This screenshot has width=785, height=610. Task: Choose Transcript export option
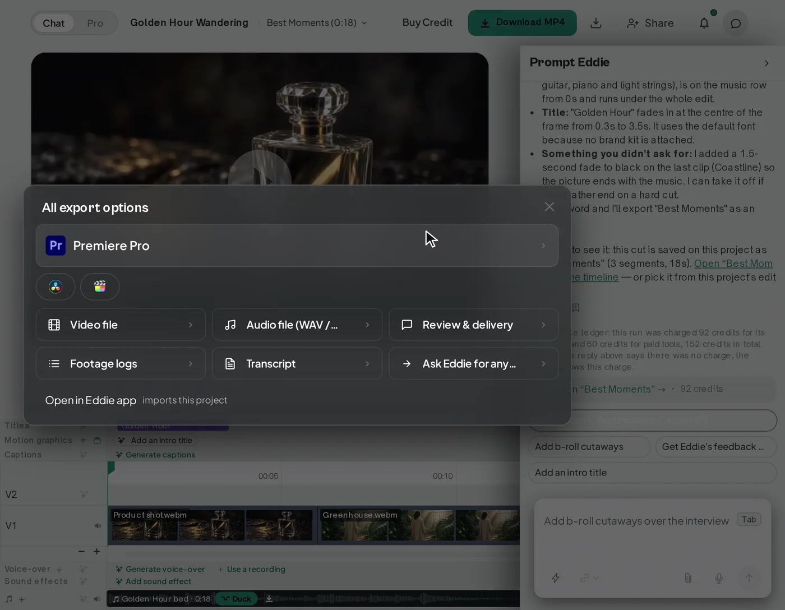pyautogui.click(x=297, y=363)
